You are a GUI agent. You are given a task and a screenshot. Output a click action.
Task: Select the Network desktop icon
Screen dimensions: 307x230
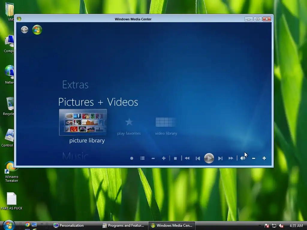click(x=9, y=75)
